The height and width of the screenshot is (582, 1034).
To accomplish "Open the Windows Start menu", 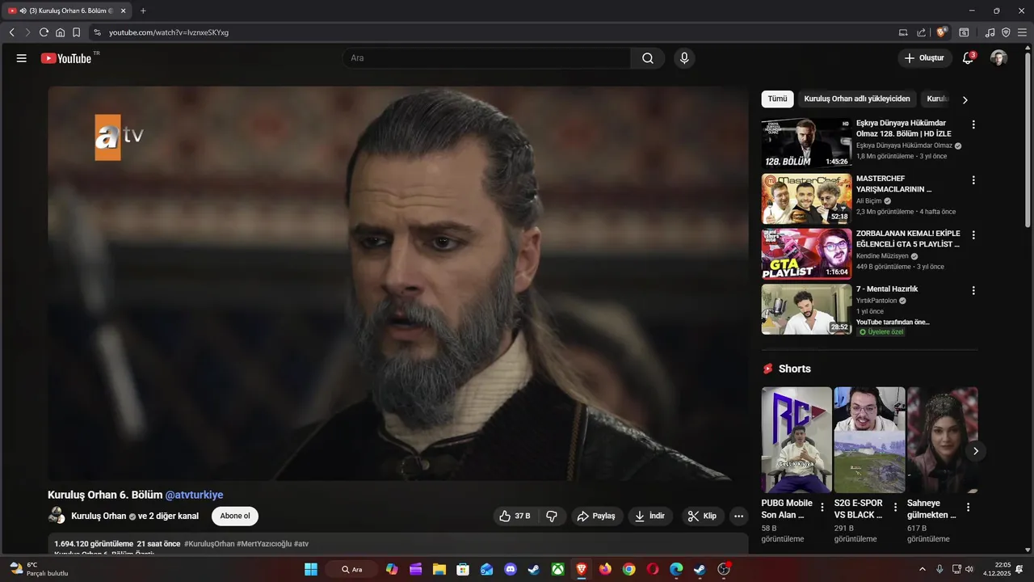I will [x=311, y=569].
